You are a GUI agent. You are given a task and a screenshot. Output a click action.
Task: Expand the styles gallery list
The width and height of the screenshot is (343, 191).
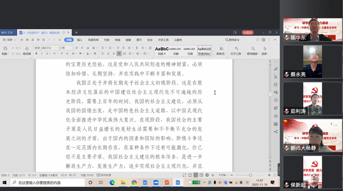(x=213, y=54)
